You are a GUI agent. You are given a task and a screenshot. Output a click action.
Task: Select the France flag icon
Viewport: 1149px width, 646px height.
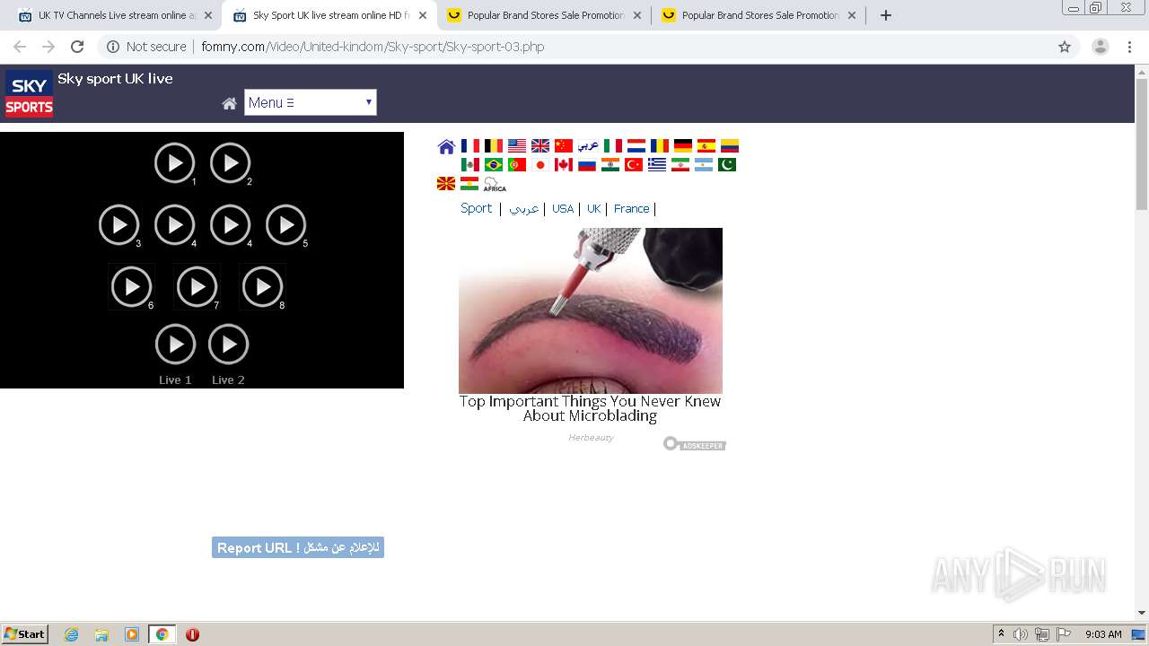click(x=469, y=145)
